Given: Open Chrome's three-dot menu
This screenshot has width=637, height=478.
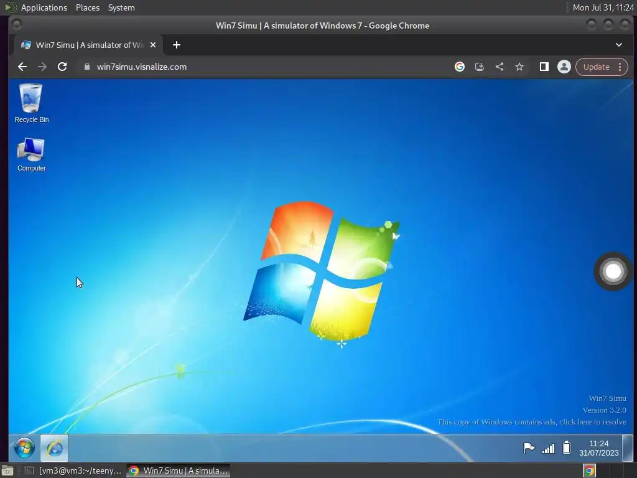Looking at the screenshot, I should tap(620, 67).
